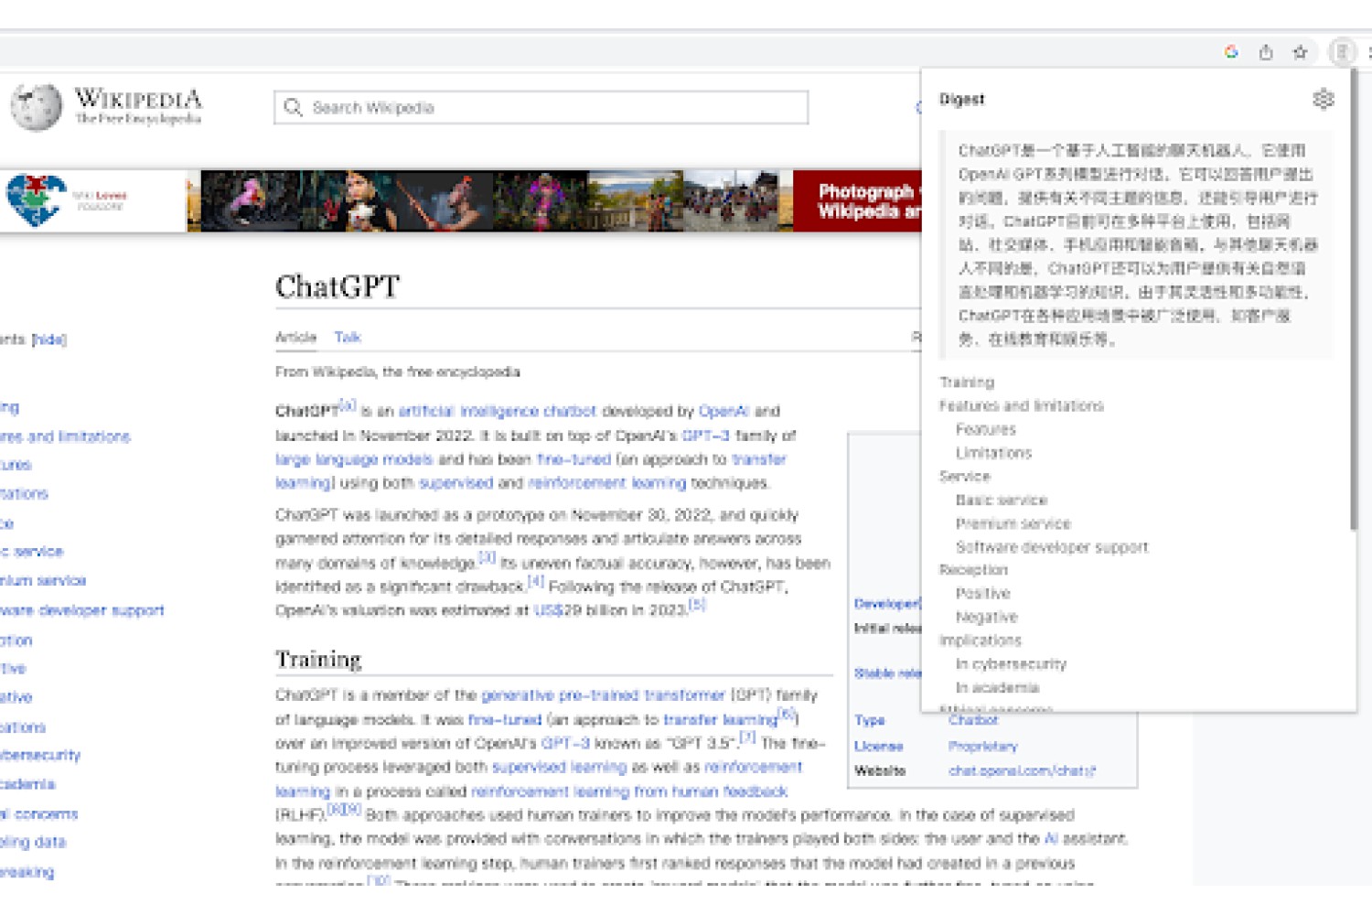Image resolution: width=1372 pixels, height=915 pixels.
Task: Select Features entry in Digest outline
Action: pyautogui.click(x=986, y=429)
